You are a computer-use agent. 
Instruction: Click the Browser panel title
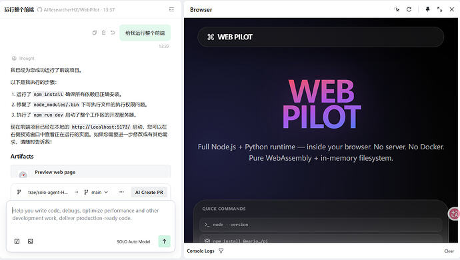point(201,10)
